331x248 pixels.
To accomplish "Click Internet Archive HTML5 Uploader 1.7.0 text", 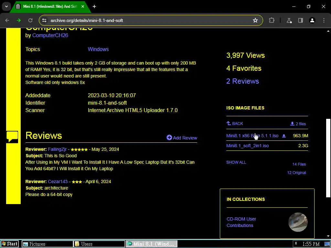I will coord(133,110).
